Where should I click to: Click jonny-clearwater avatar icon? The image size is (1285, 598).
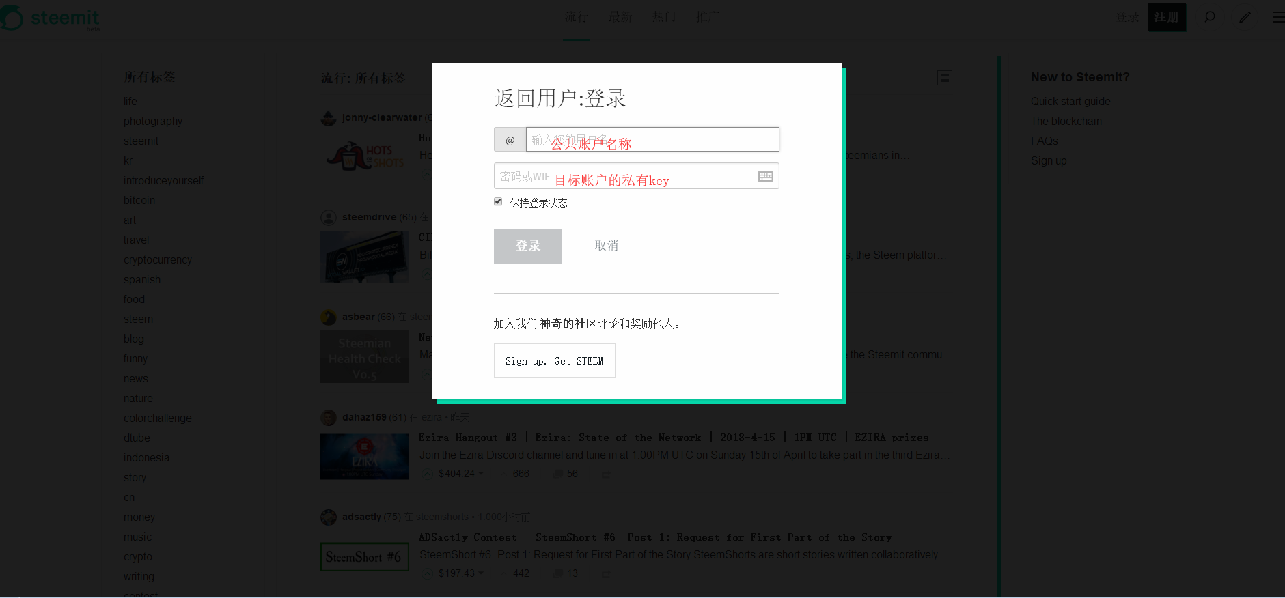tap(329, 118)
